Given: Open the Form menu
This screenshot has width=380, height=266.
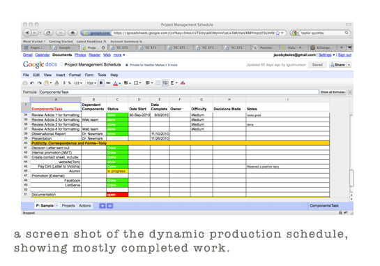Looking at the screenshot, I should 89,75.
